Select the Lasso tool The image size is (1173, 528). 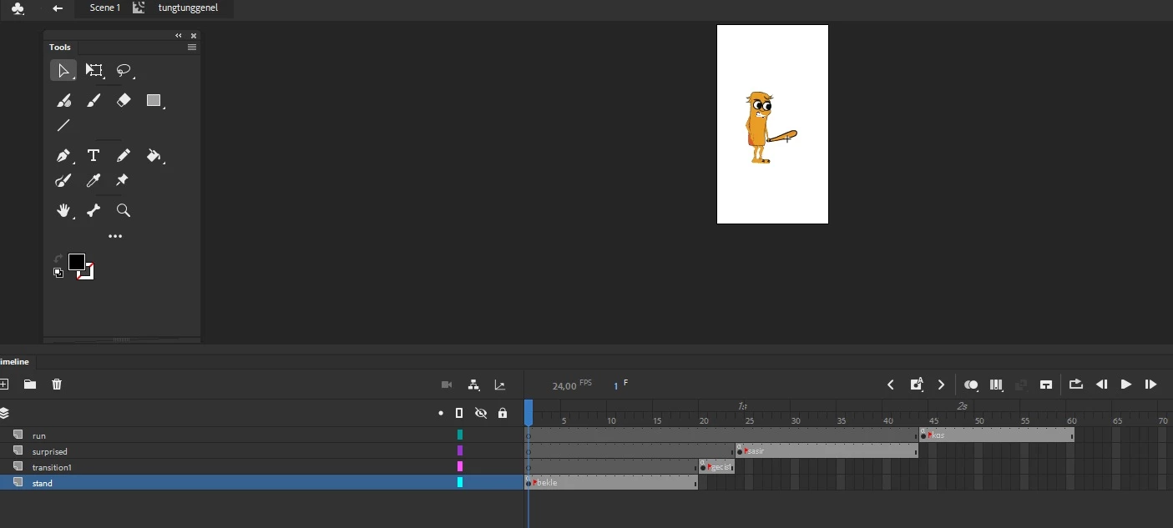(x=124, y=71)
